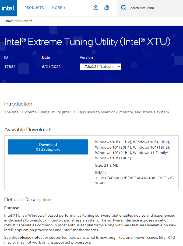Click the Size: 21.2 MB text
This screenshot has height=246, width=183.
(107, 165)
